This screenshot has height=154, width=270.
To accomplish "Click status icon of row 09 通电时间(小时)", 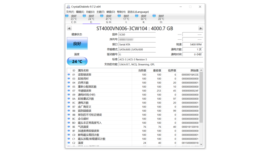I will [x=69, y=95].
